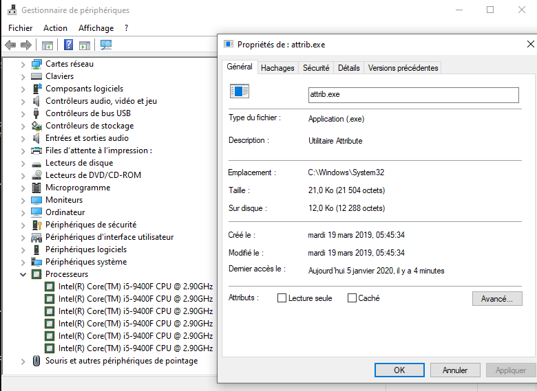This screenshot has height=391, width=537.
Task: Click the 21,0 Ko (21 504 octets) size value
Action: click(346, 190)
